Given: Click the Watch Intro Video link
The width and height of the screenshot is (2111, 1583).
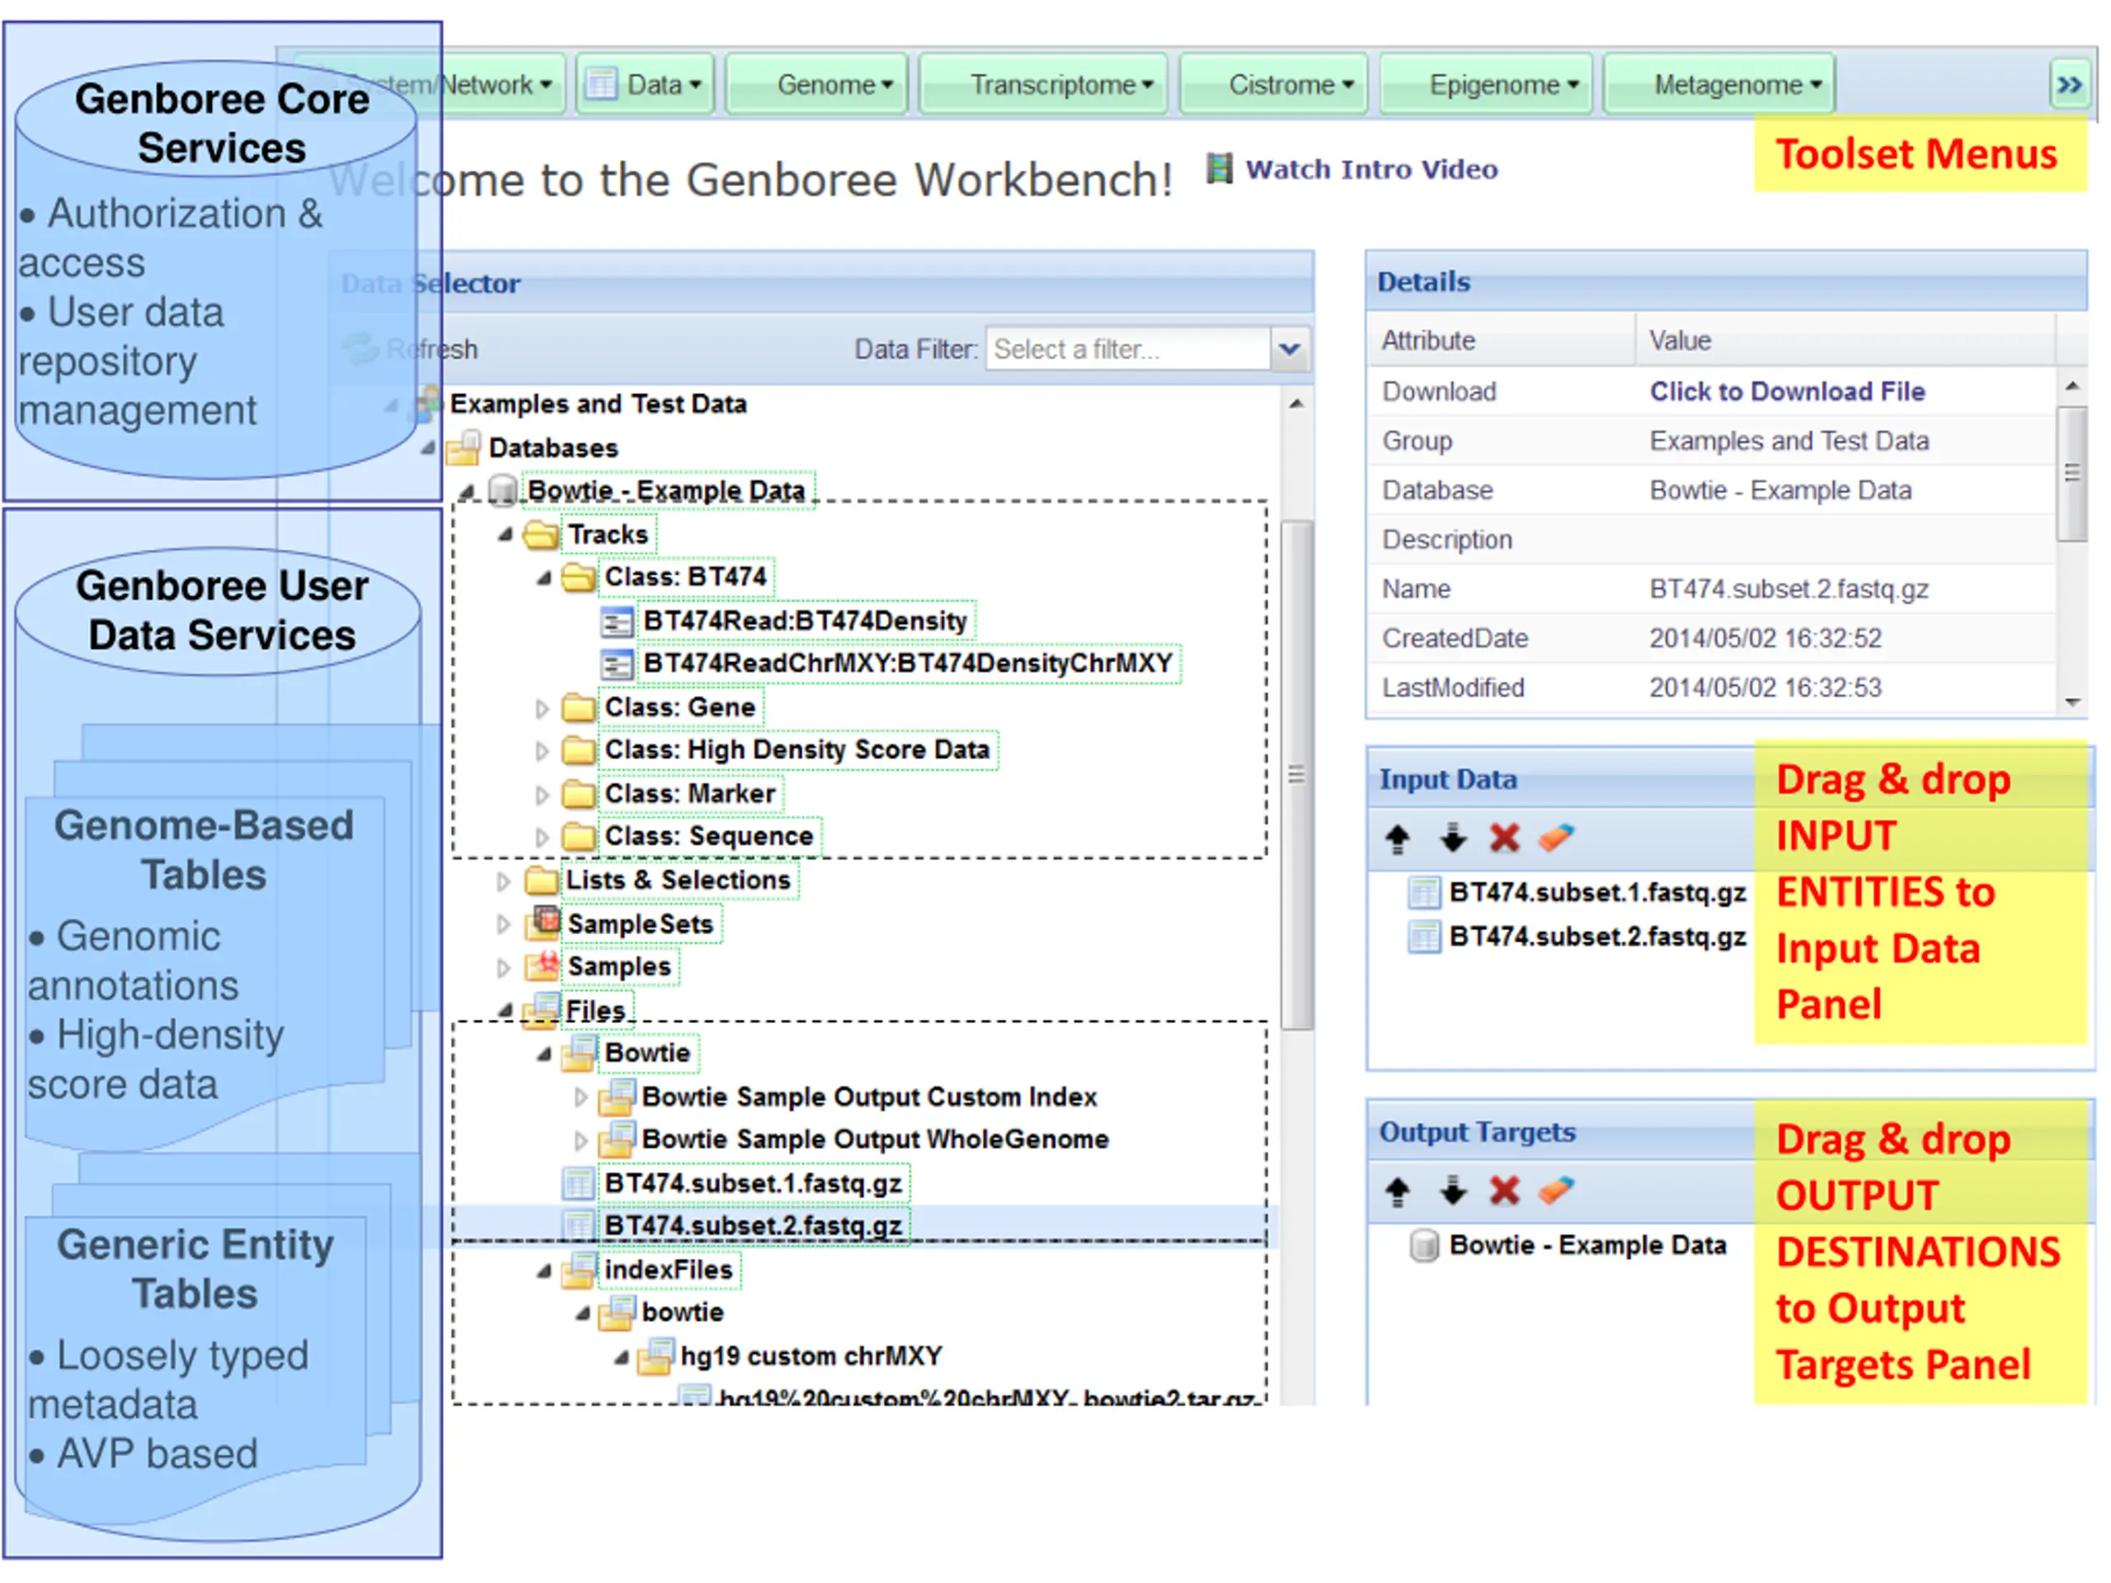Looking at the screenshot, I should tap(1371, 170).
